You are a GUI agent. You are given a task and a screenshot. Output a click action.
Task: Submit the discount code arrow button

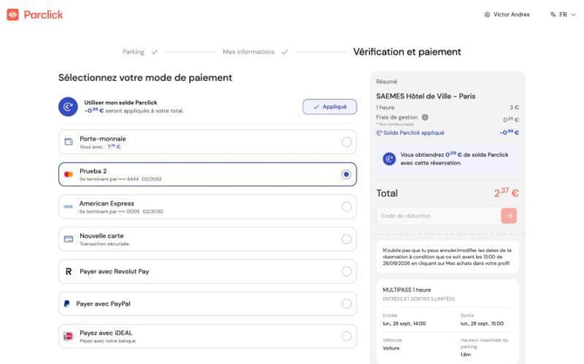(509, 216)
